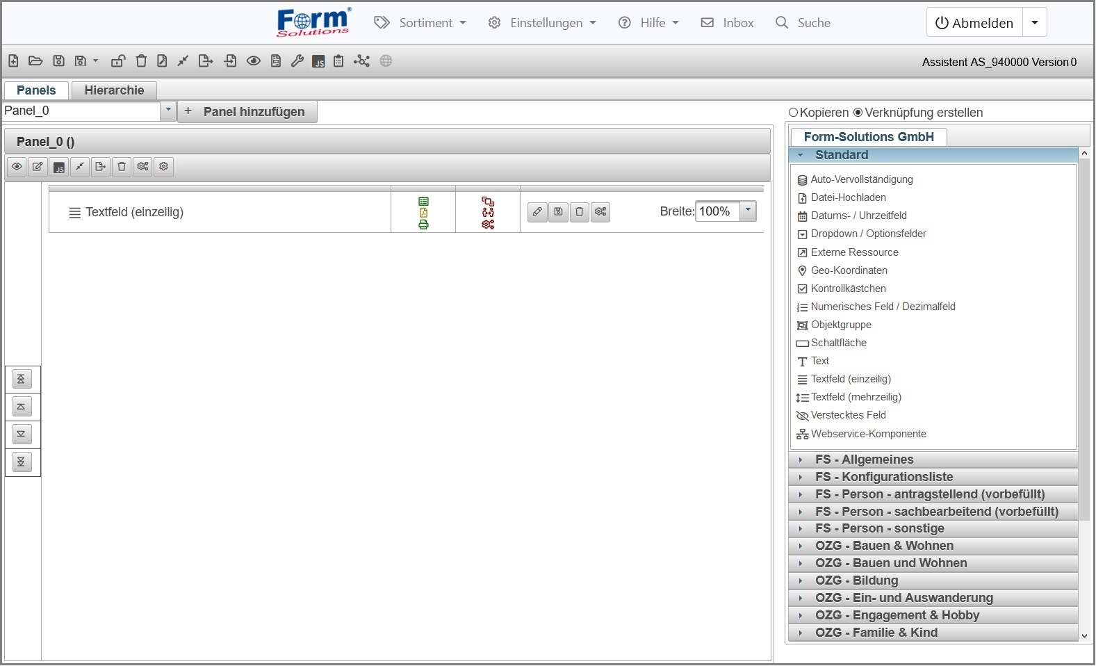
Task: Select the Kopieren radio button
Action: coord(794,113)
